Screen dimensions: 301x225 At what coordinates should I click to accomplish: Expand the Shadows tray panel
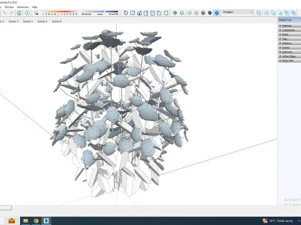290,43
